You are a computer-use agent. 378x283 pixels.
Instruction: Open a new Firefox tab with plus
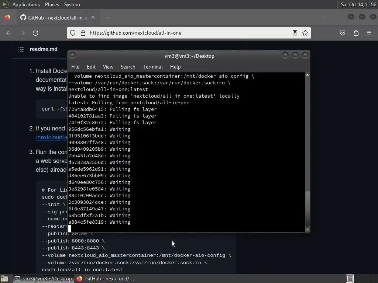point(107,18)
